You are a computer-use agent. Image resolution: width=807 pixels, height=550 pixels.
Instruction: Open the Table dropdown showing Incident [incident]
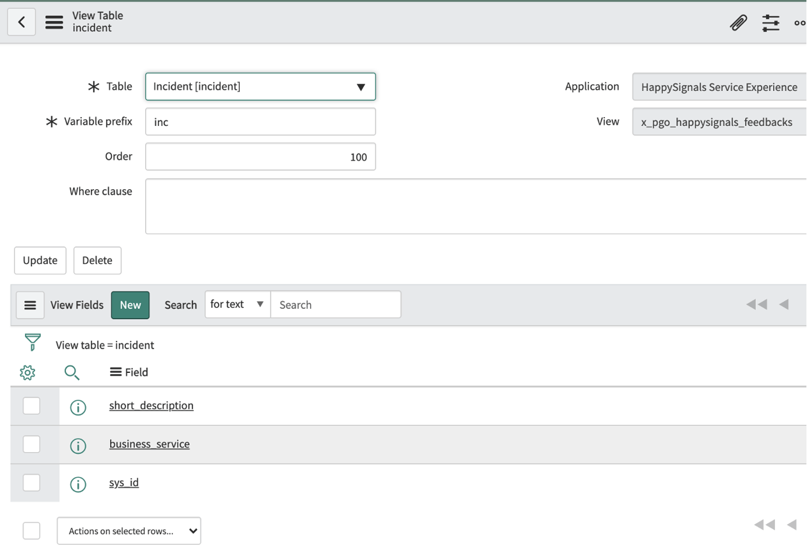pos(260,86)
